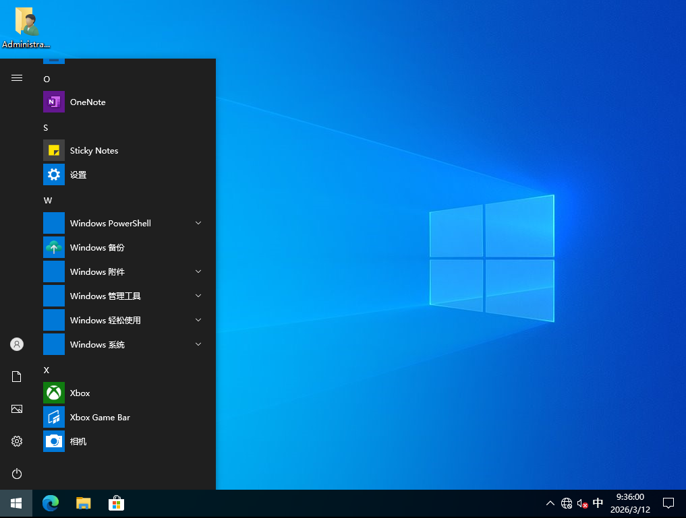Image resolution: width=686 pixels, height=518 pixels.
Task: Click the Pictures icon in Start sidebar
Action: (16, 409)
